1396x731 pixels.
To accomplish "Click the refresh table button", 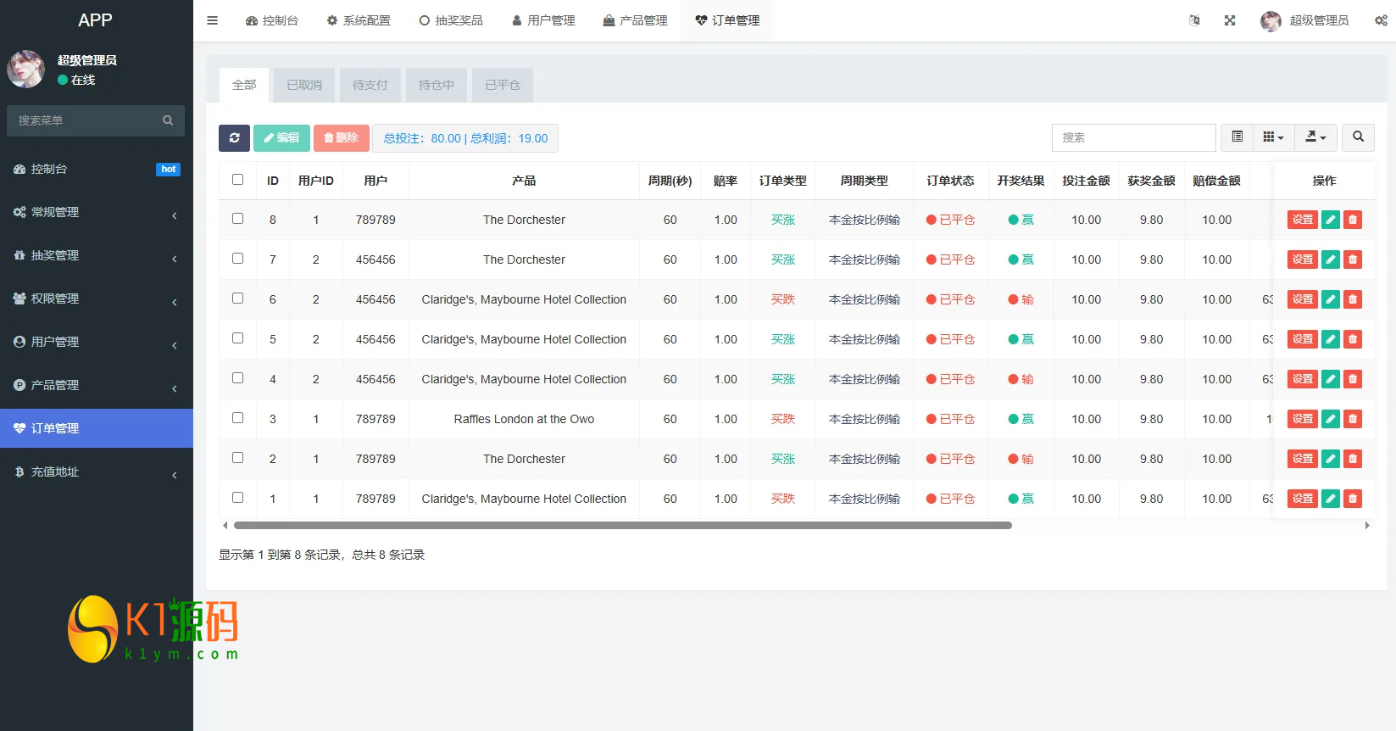I will (x=234, y=138).
